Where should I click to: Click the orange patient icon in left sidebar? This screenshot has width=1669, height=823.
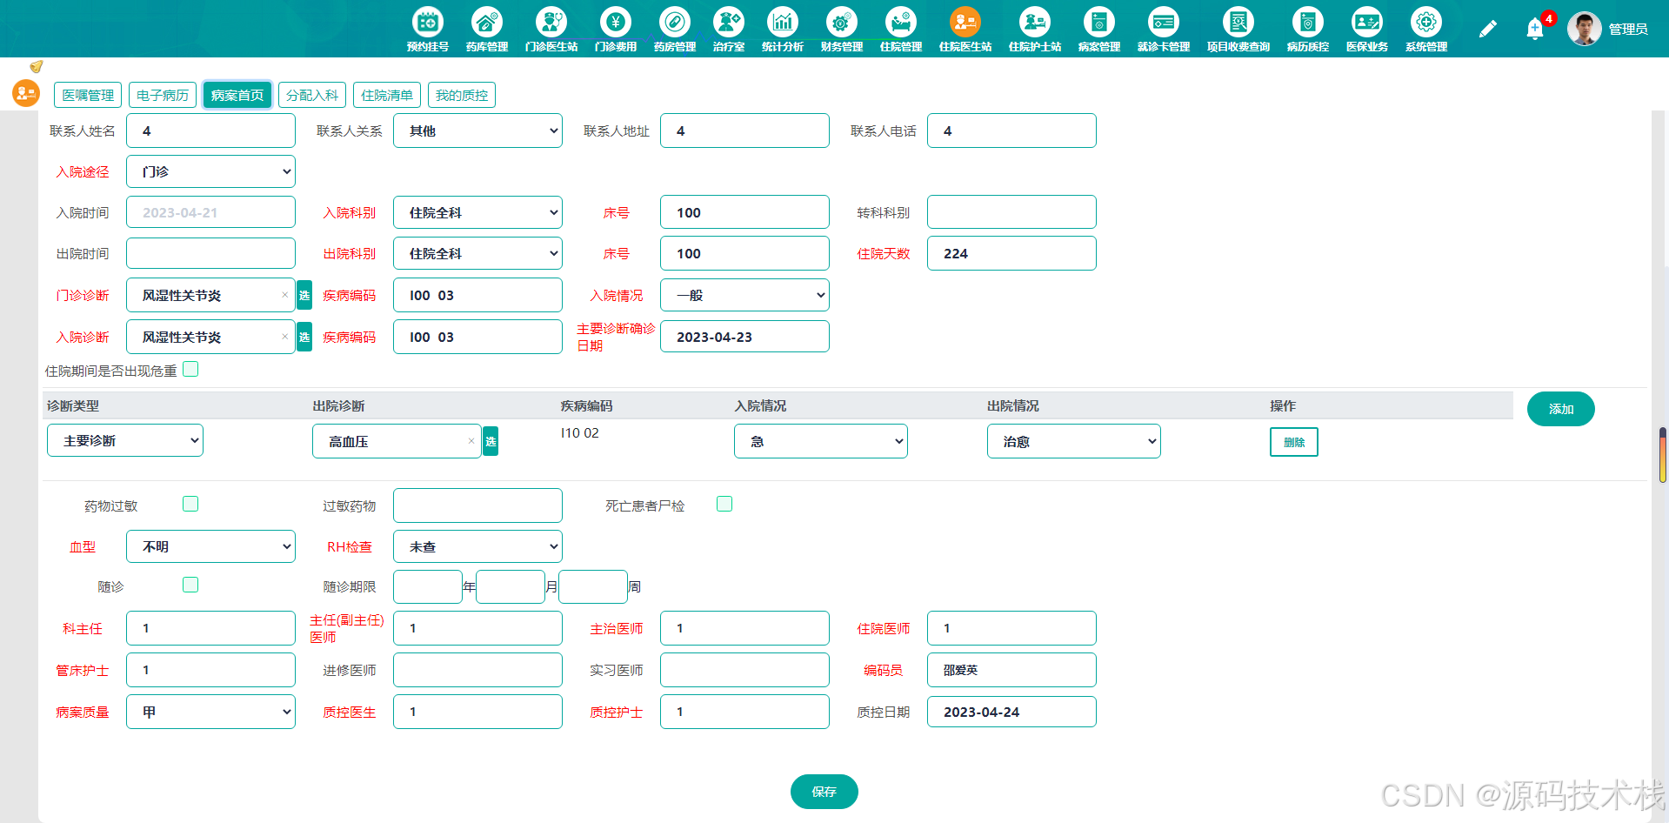tap(26, 92)
